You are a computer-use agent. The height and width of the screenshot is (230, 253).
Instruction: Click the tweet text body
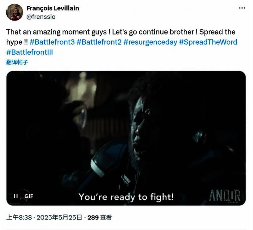coord(122,42)
